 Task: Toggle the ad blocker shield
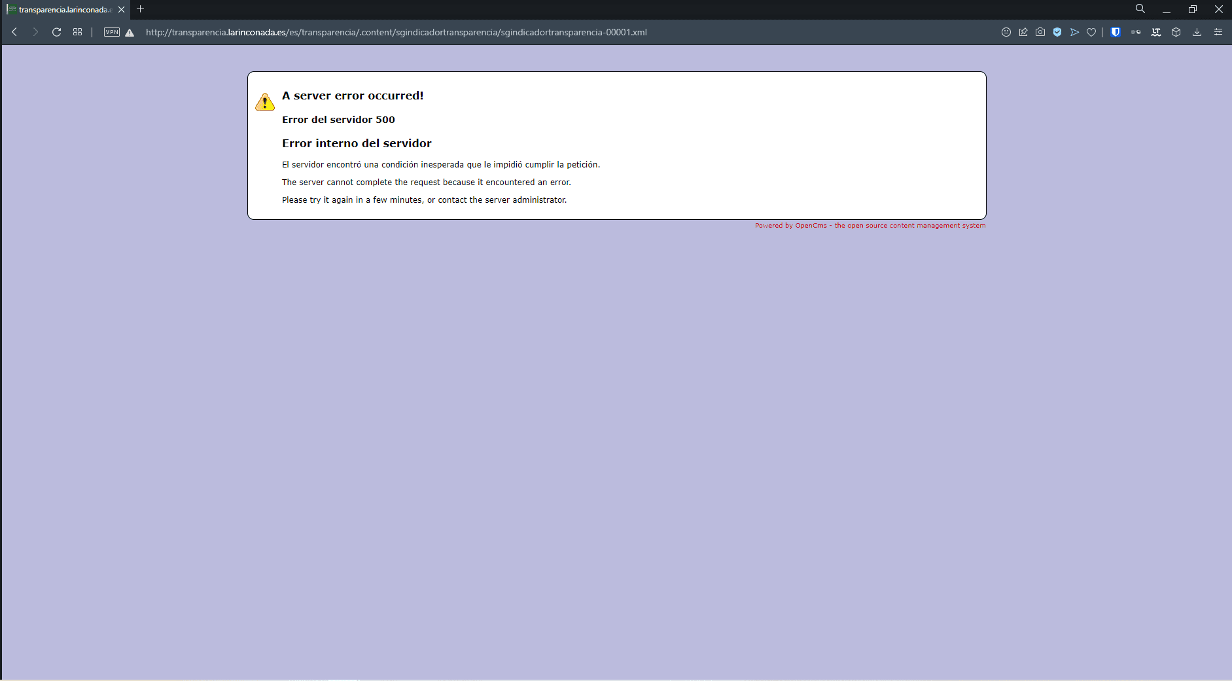(1057, 32)
